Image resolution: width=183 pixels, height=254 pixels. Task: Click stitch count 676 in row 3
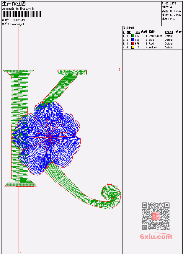tap(137, 44)
